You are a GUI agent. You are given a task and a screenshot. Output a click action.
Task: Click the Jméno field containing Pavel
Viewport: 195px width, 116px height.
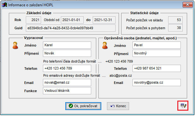tap(157, 45)
